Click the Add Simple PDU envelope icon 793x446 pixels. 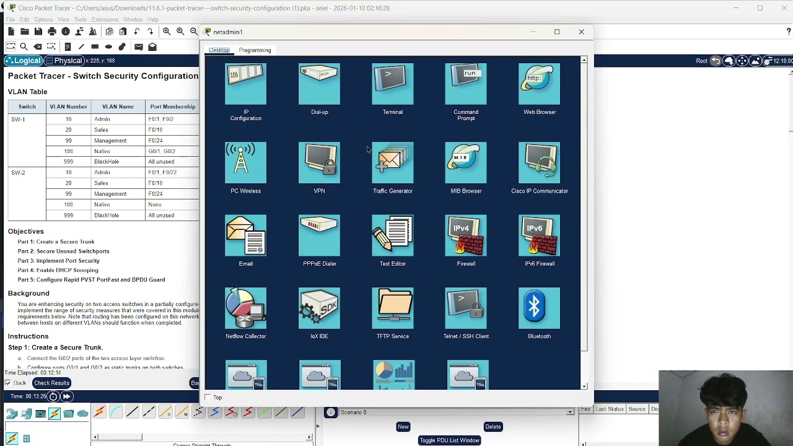coord(139,46)
